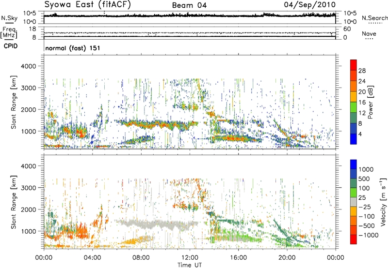Click the "2000" tick on the velocity panel
Viewport: 388px width, 268px height.
29,209
